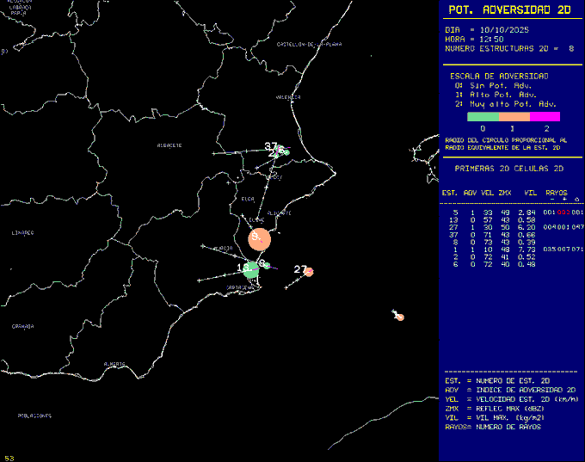Click the LINARES city label on map

(x=22, y=233)
